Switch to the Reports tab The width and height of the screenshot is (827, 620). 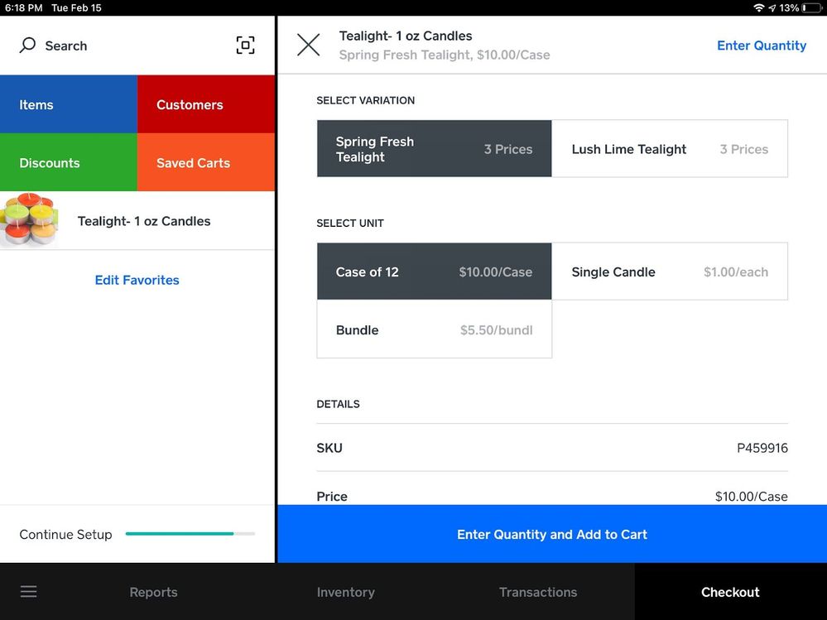coord(153,592)
